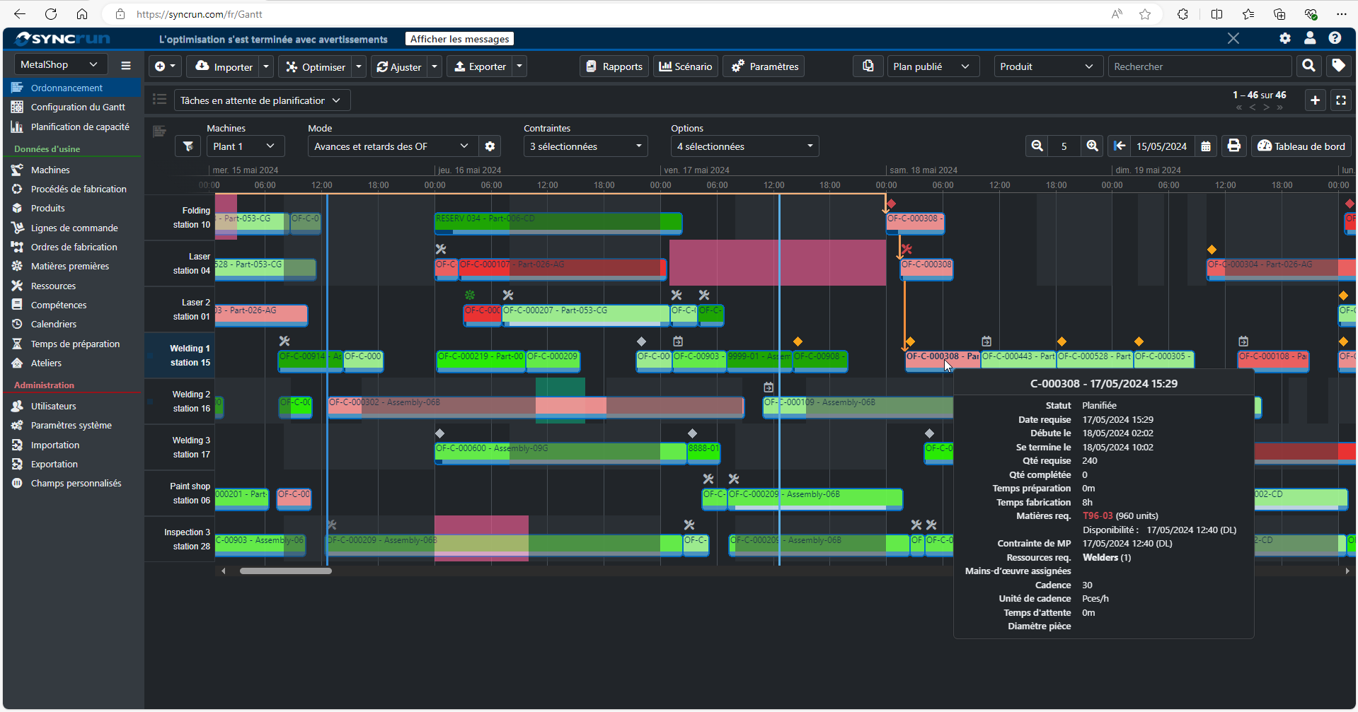The image size is (1358, 712).
Task: Click the Rechercher search field
Action: point(1199,66)
